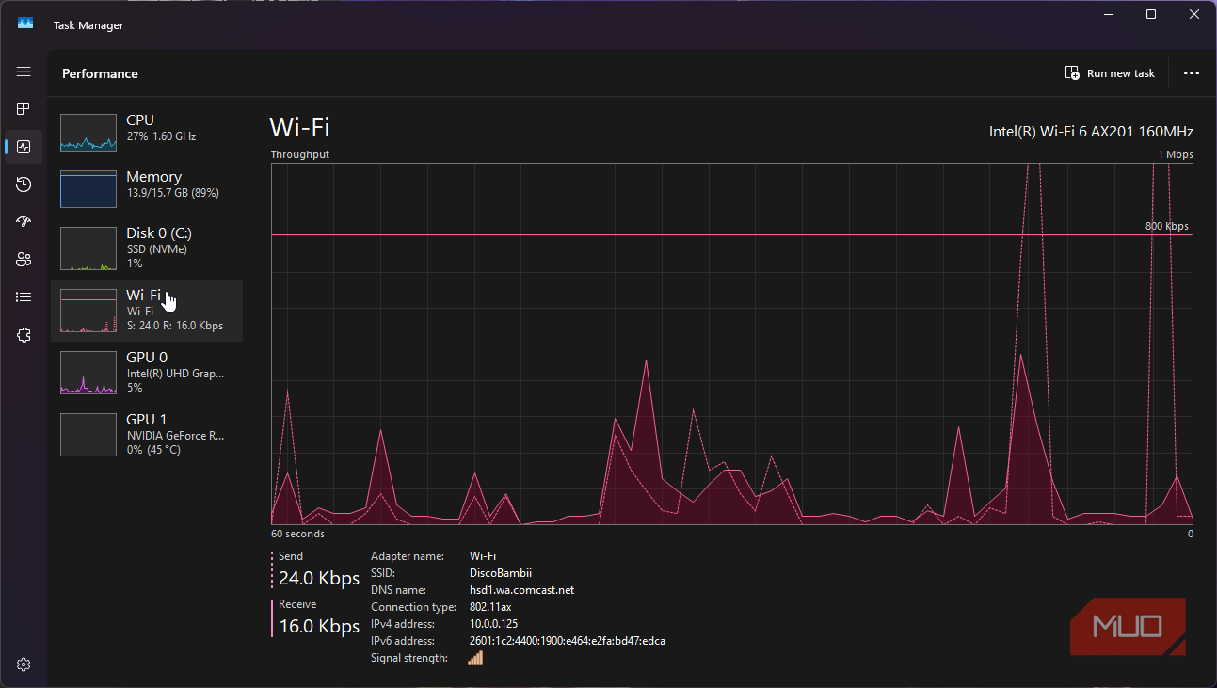Click the Performance page heading
The height and width of the screenshot is (688, 1217).
tap(100, 73)
